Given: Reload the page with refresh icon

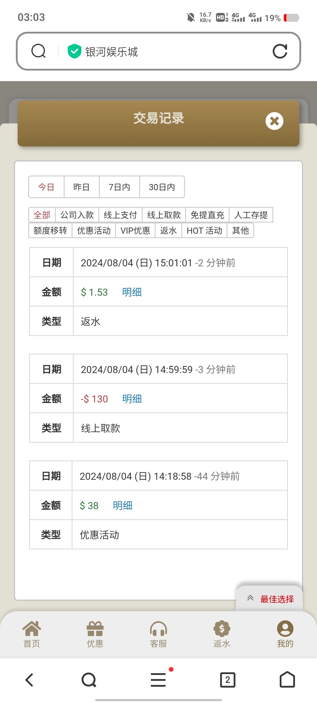Looking at the screenshot, I should click(280, 51).
